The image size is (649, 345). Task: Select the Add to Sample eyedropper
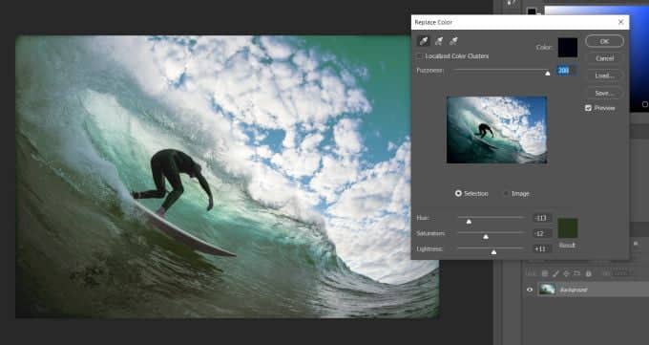(x=439, y=41)
